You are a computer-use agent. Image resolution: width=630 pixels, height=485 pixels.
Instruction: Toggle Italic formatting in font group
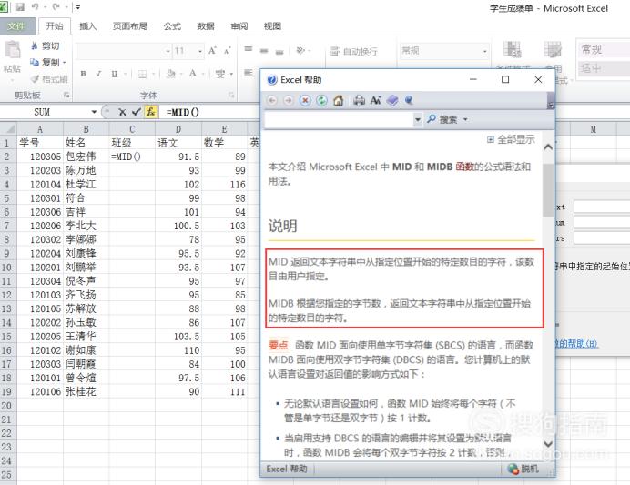click(98, 74)
